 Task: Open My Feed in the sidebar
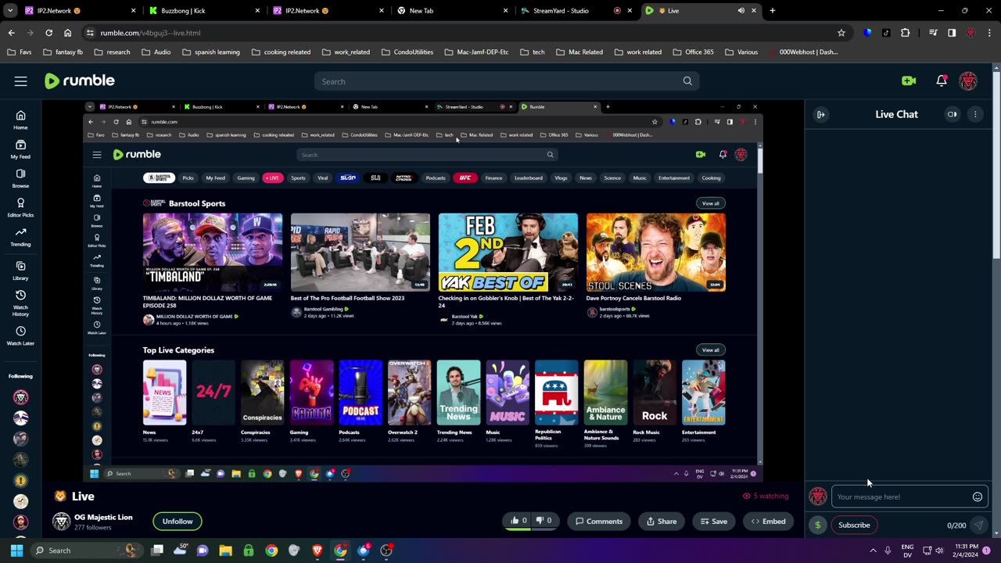tap(20, 149)
